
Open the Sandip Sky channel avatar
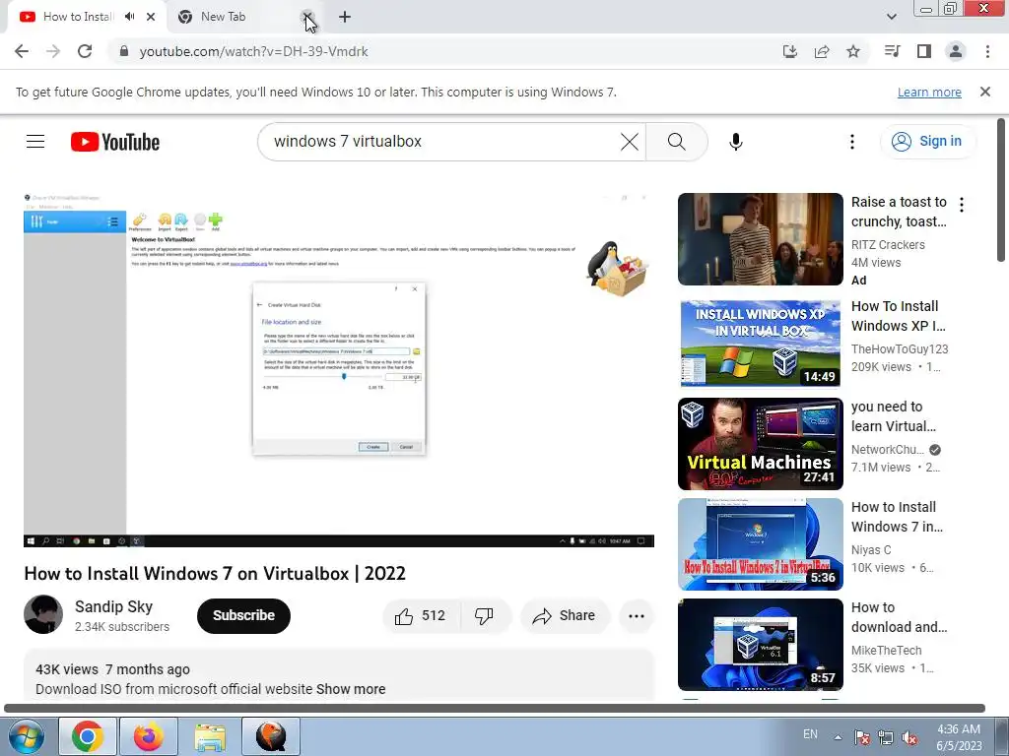(x=43, y=614)
